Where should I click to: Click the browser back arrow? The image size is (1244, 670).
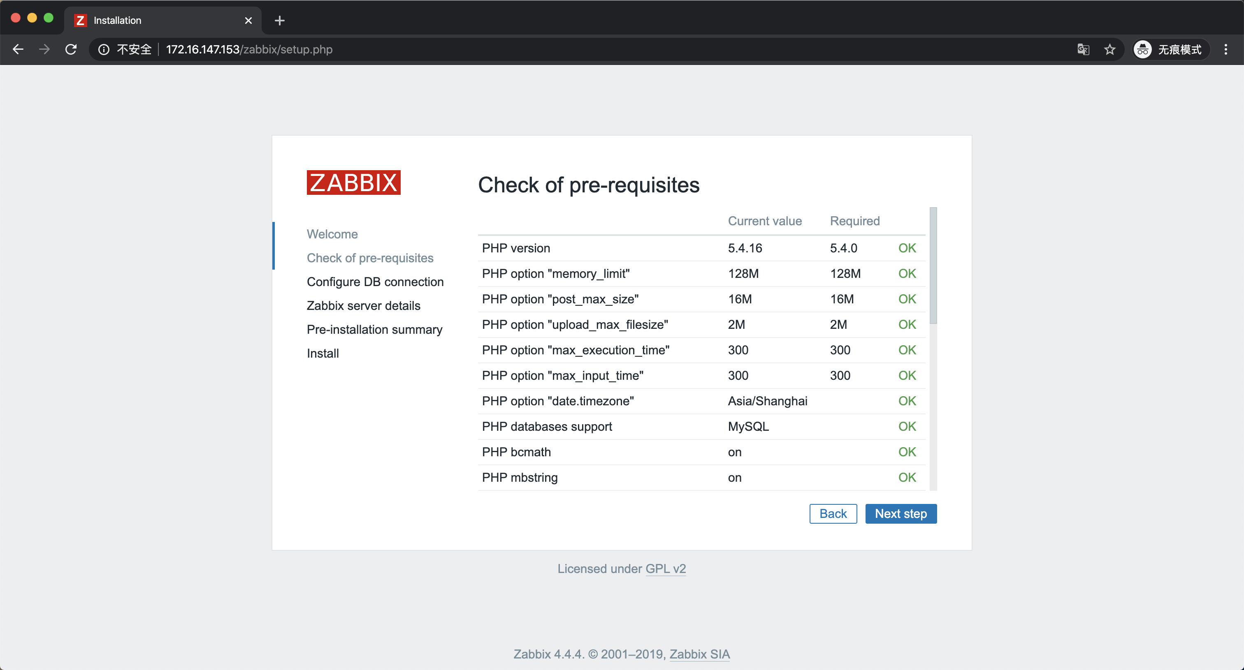coord(19,49)
